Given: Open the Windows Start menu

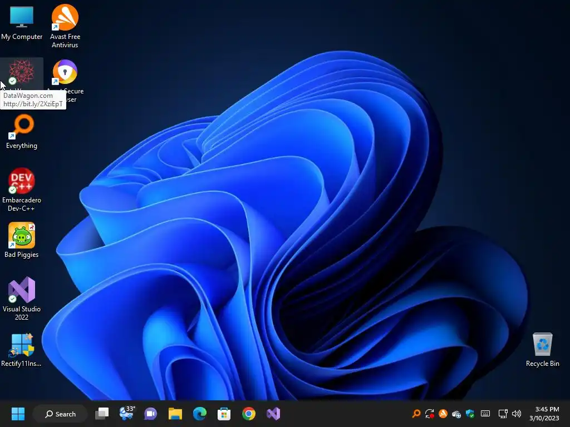Looking at the screenshot, I should 18,414.
